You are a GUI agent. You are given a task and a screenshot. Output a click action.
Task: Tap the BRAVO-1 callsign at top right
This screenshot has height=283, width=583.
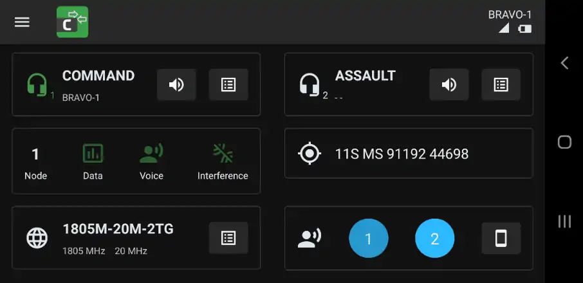coord(510,15)
